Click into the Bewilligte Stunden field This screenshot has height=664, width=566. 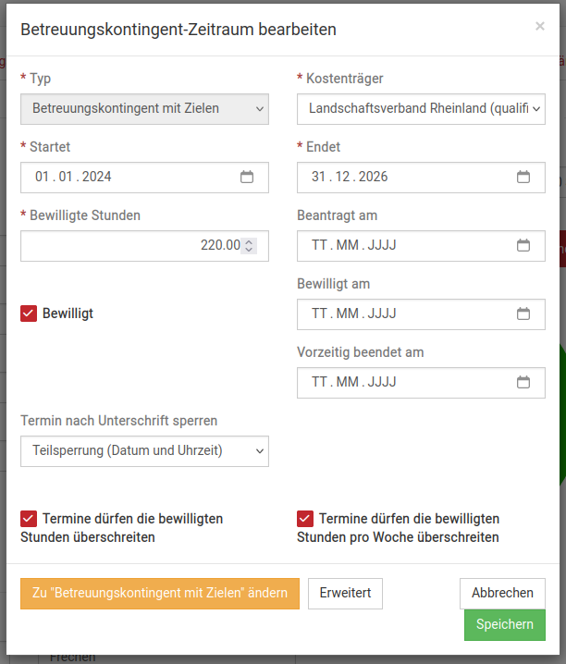pyautogui.click(x=129, y=246)
